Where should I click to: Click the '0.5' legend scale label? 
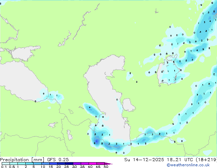[x=12, y=167]
